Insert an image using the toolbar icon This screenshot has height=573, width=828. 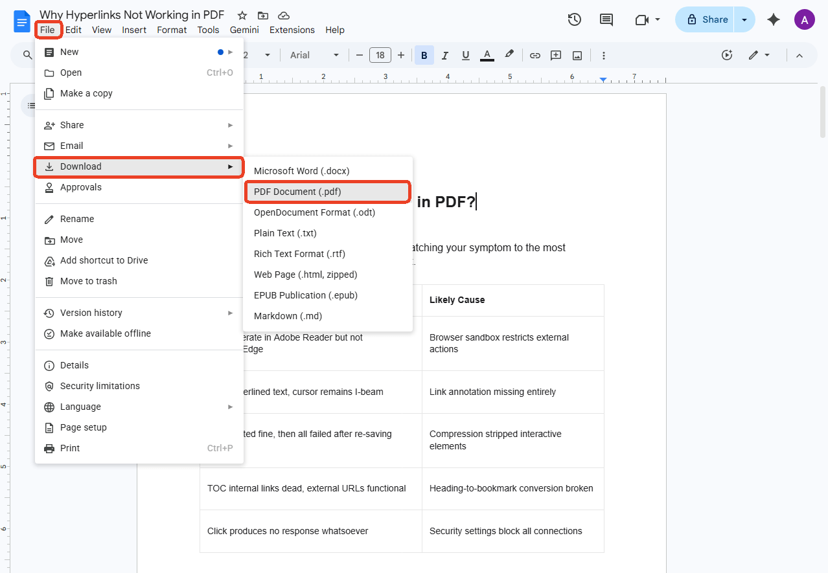click(x=577, y=55)
